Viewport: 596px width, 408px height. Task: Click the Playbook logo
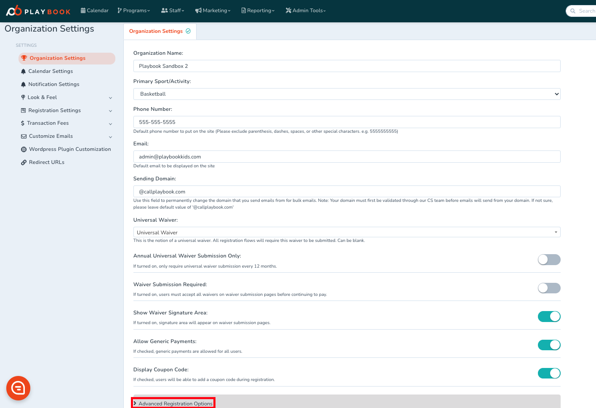pos(38,11)
